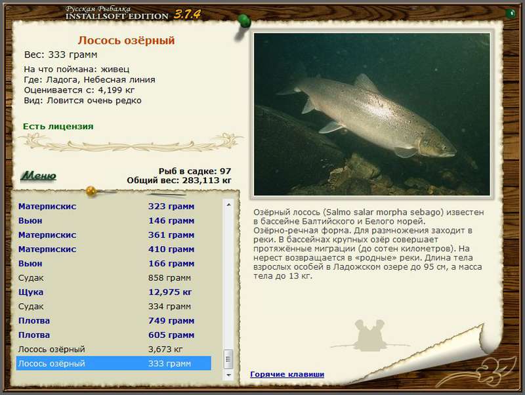This screenshot has height=395, width=525.
Task: Click the lake salmon photo
Action: [x=371, y=114]
